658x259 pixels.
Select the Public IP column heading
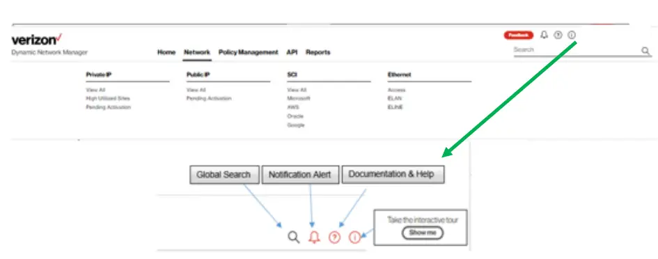click(x=198, y=74)
